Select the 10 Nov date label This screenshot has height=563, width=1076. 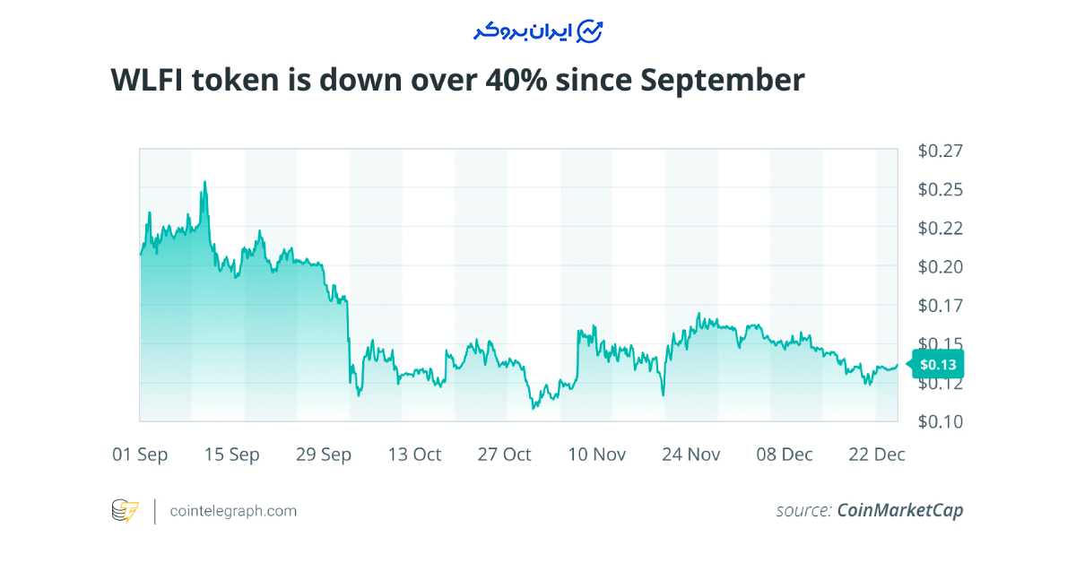coord(596,455)
